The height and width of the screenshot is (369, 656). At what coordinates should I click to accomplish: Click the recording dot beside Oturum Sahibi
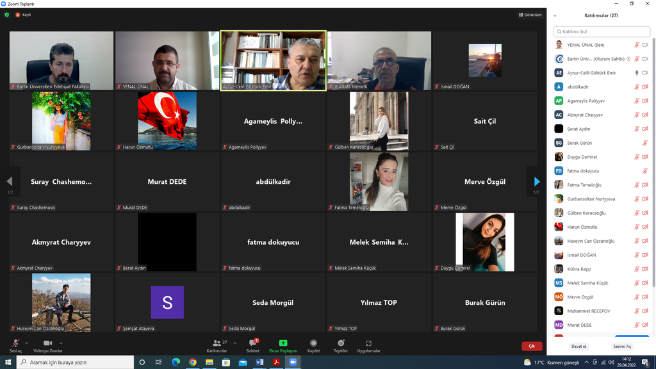[628, 59]
